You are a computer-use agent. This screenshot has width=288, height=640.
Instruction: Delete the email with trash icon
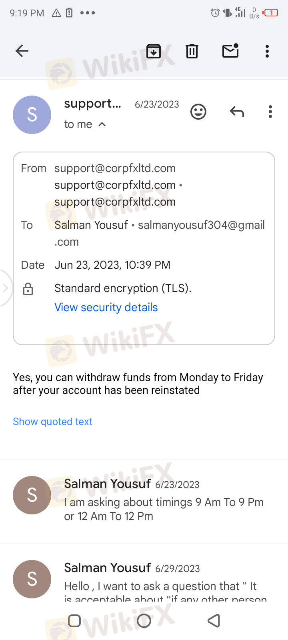click(x=192, y=51)
